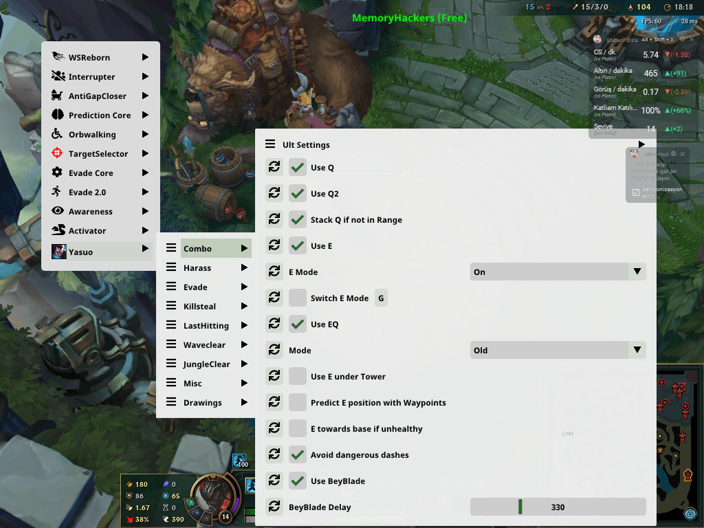This screenshot has width=704, height=528.
Task: Click the refresh icon beside Use BeyBlade
Action: click(274, 481)
